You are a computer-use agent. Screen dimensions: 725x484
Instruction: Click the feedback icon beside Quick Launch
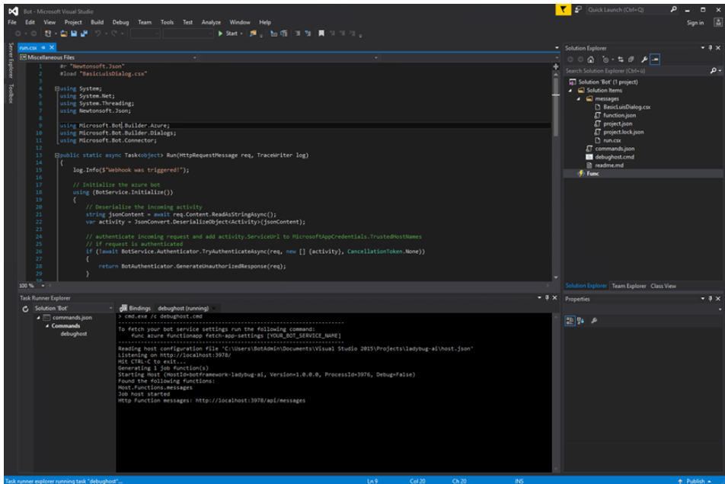[x=578, y=10]
